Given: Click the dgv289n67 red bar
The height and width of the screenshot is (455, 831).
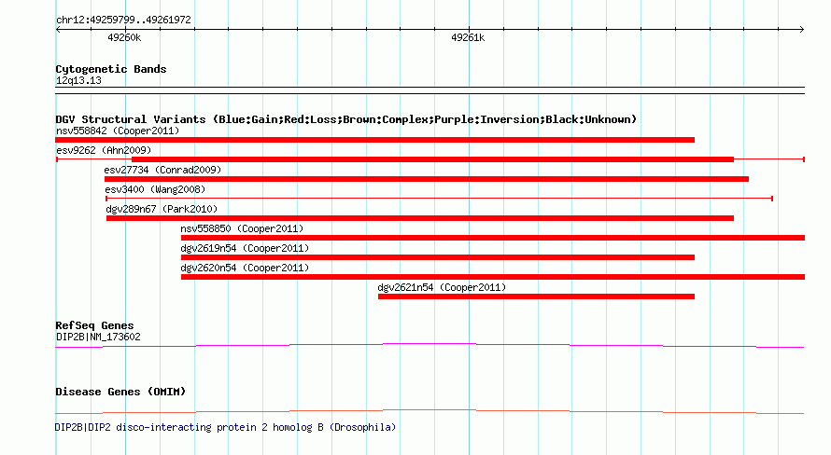Looking at the screenshot, I should 420,218.
